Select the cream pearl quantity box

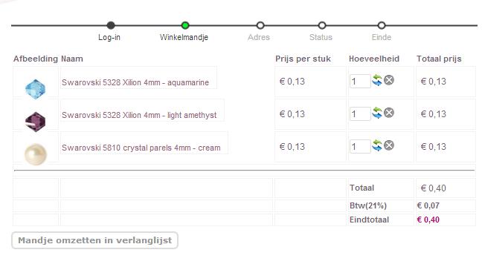[360, 146]
